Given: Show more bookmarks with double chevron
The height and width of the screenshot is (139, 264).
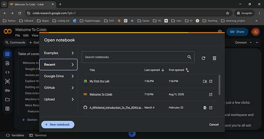Looking at the screenshot, I should (x=256, y=21).
